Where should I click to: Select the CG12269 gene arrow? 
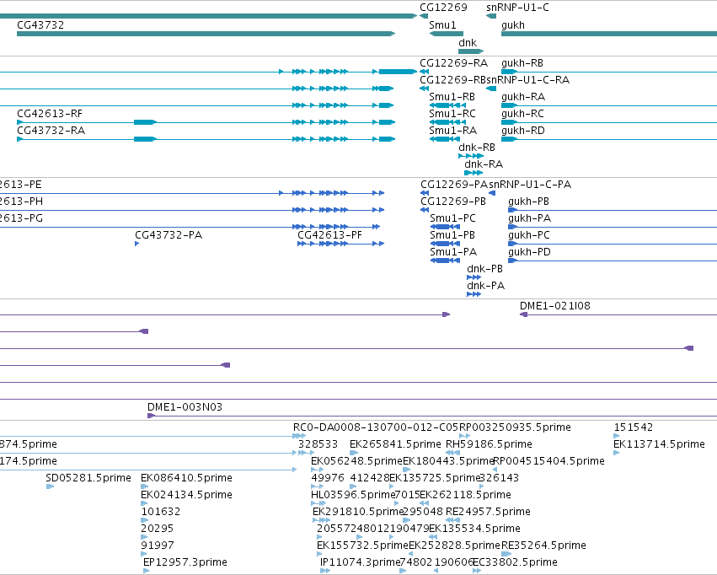[x=424, y=16]
